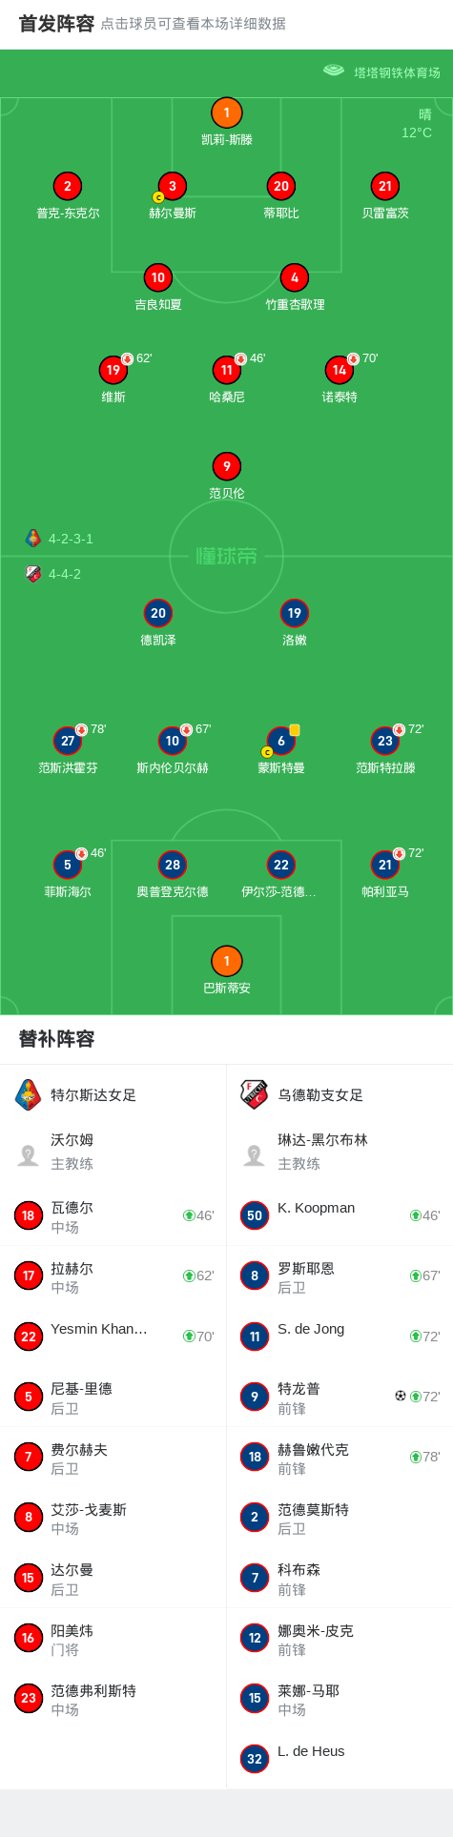Select the 4-4-2 formation label

point(65,574)
